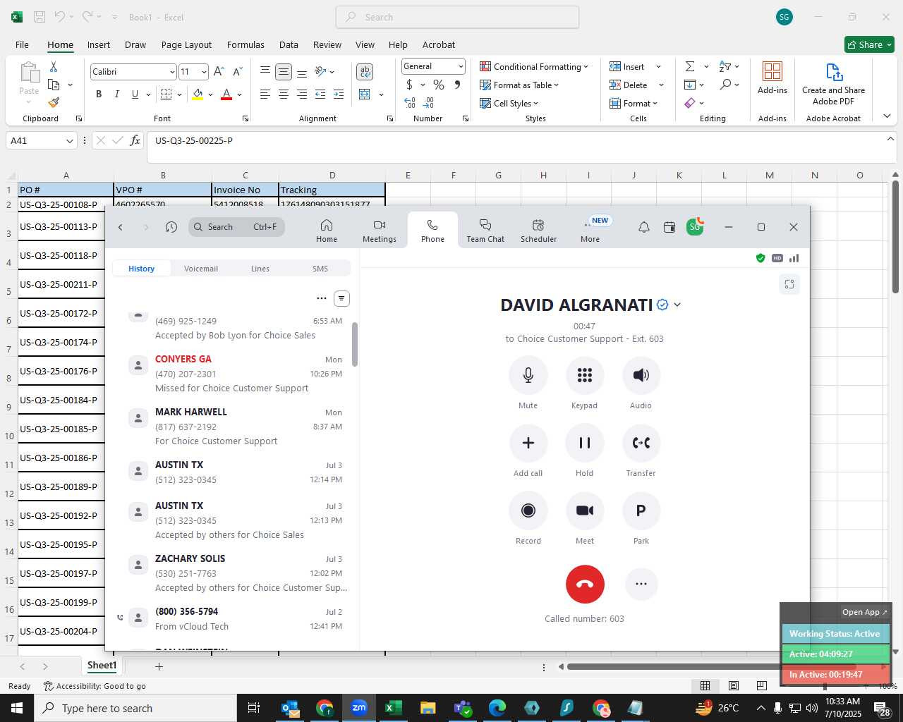
Task: Open Zoom history clock icon
Action: click(171, 227)
